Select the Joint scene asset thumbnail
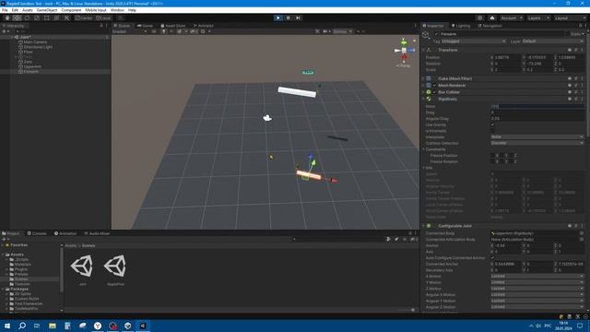 coord(82,266)
